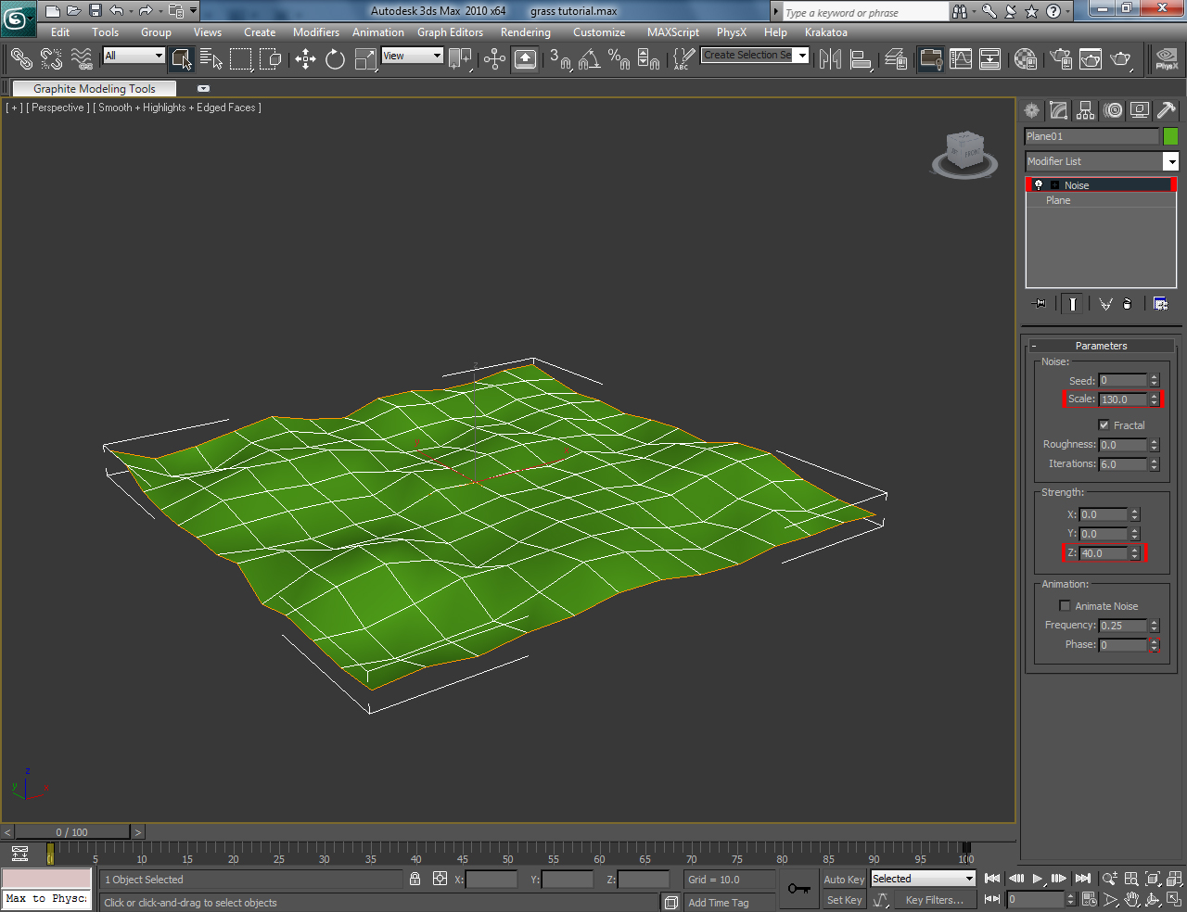Open the Modifiers menu
This screenshot has height=912, width=1187.
click(x=316, y=32)
